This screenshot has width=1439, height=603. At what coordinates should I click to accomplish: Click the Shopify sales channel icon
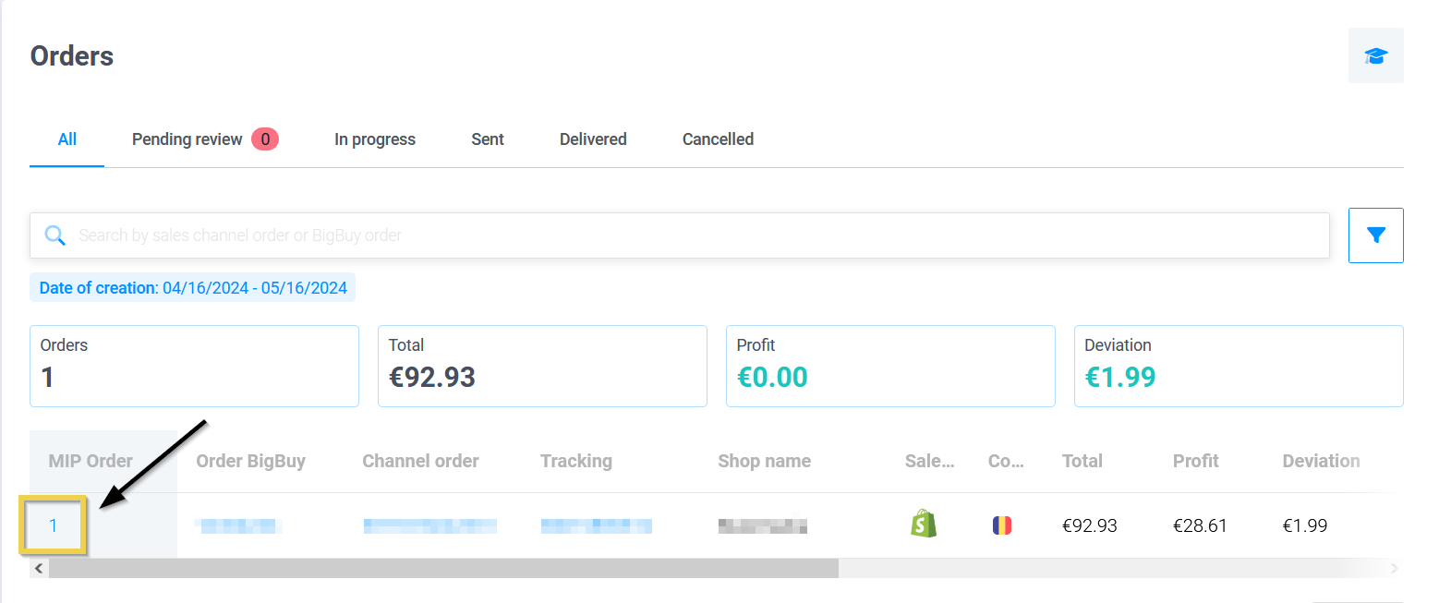tap(923, 525)
